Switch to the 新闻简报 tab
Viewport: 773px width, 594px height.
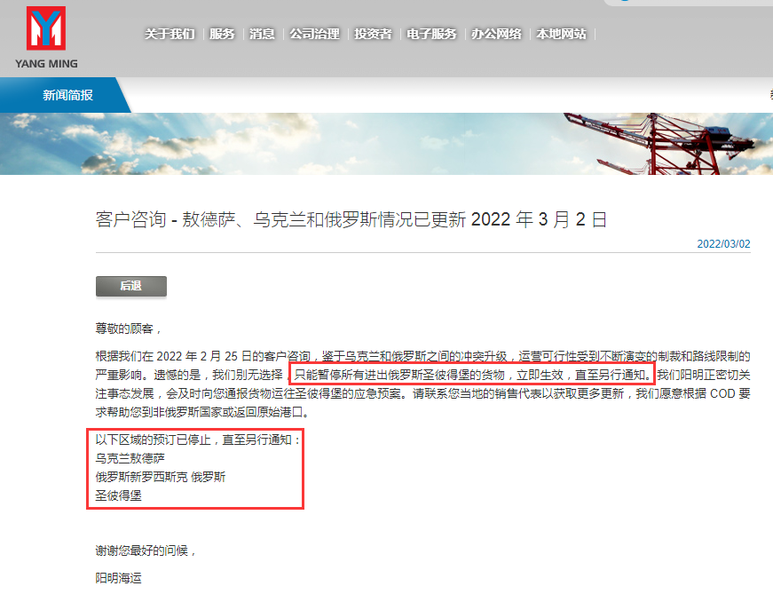pyautogui.click(x=67, y=95)
